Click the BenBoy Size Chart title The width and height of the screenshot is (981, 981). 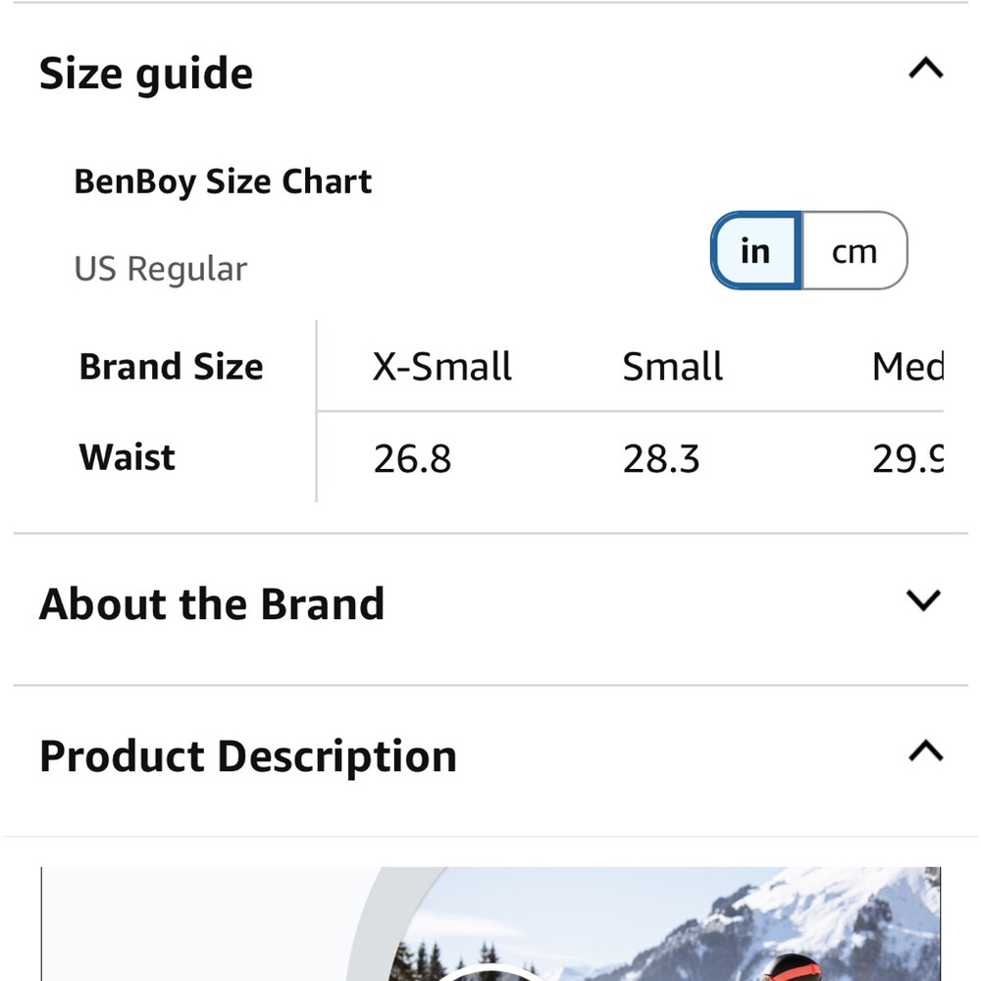click(x=224, y=181)
